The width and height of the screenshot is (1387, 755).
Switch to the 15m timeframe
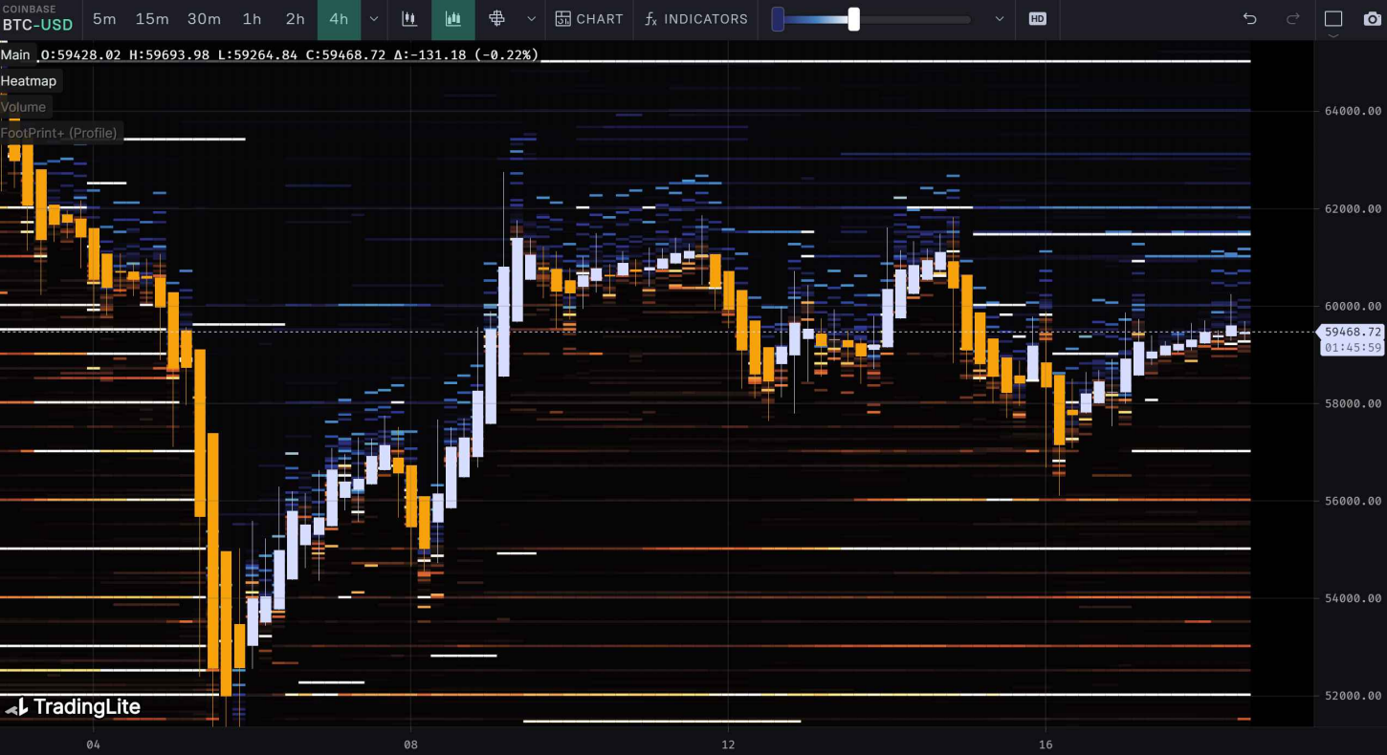pyautogui.click(x=152, y=19)
